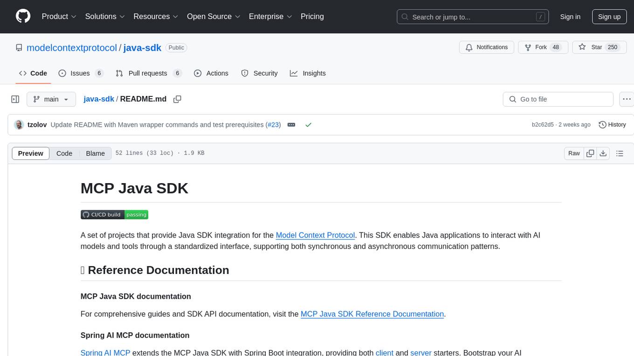This screenshot has height=356, width=634.
Task: Open the java-sdk repository link
Action: point(142,48)
